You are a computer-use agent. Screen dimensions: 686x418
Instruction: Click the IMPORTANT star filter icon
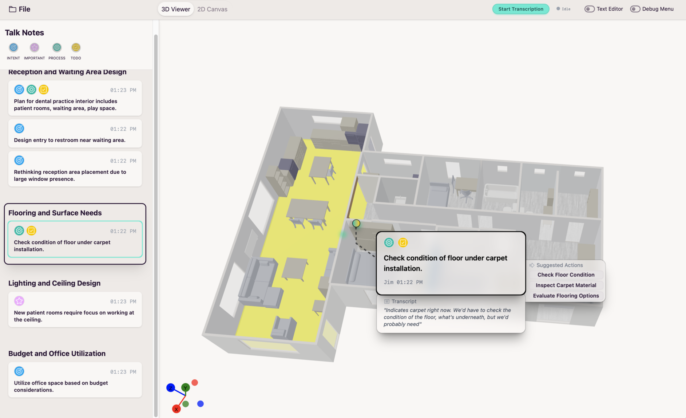tap(34, 48)
